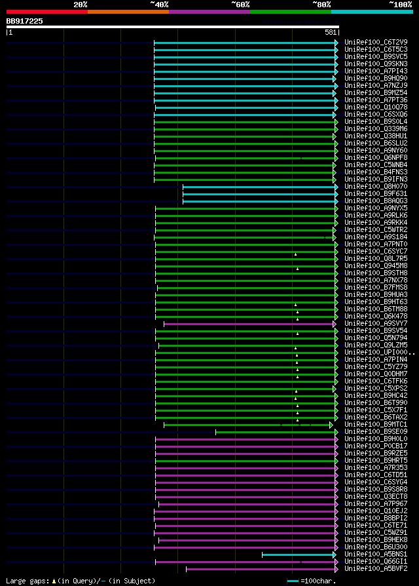Screen dimensions: 419x586
Task: Select the UniRef100_A7PI43 label
Action: tap(376, 71)
